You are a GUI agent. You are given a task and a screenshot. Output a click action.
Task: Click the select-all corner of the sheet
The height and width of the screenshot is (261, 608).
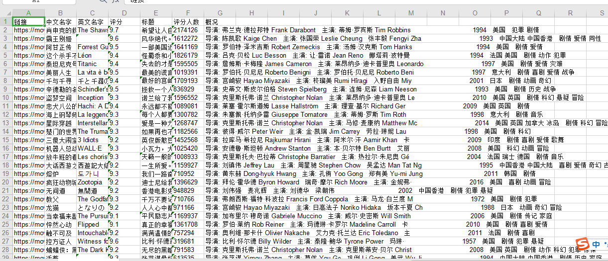[x=6, y=13]
